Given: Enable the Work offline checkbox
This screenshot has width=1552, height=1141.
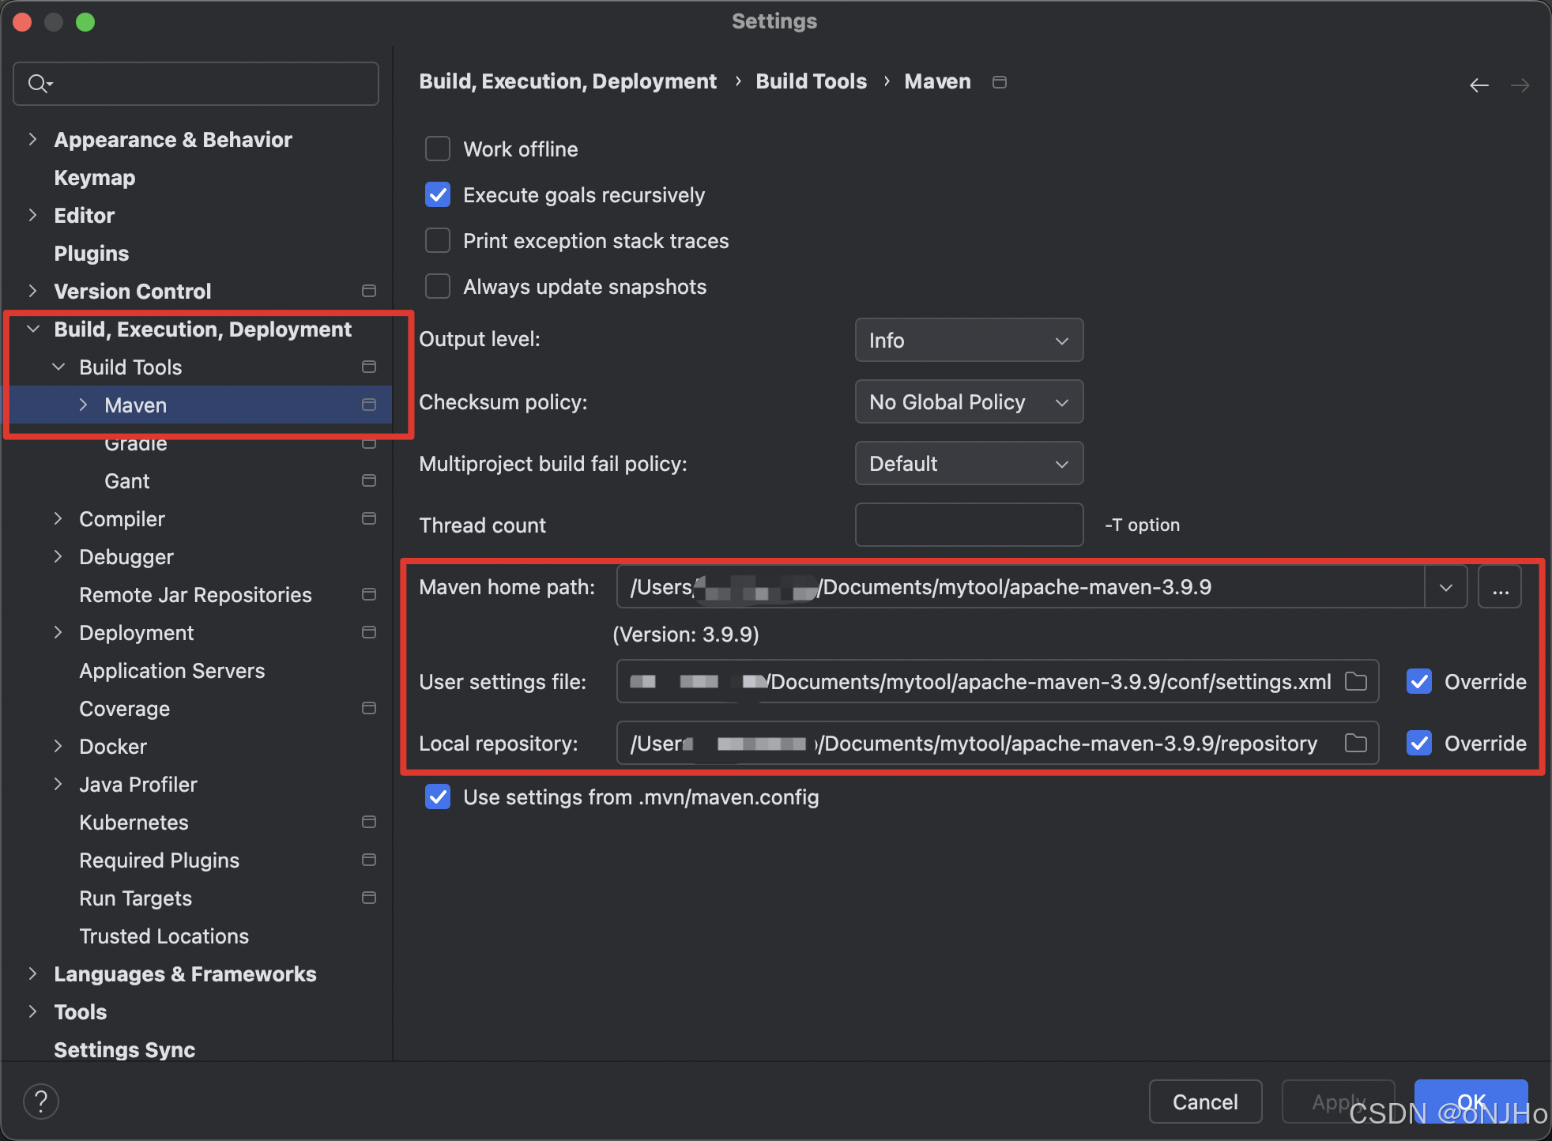Looking at the screenshot, I should [438, 149].
